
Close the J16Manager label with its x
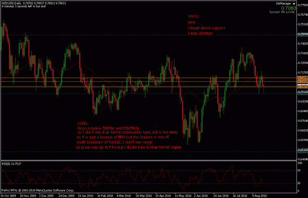pos(294,3)
